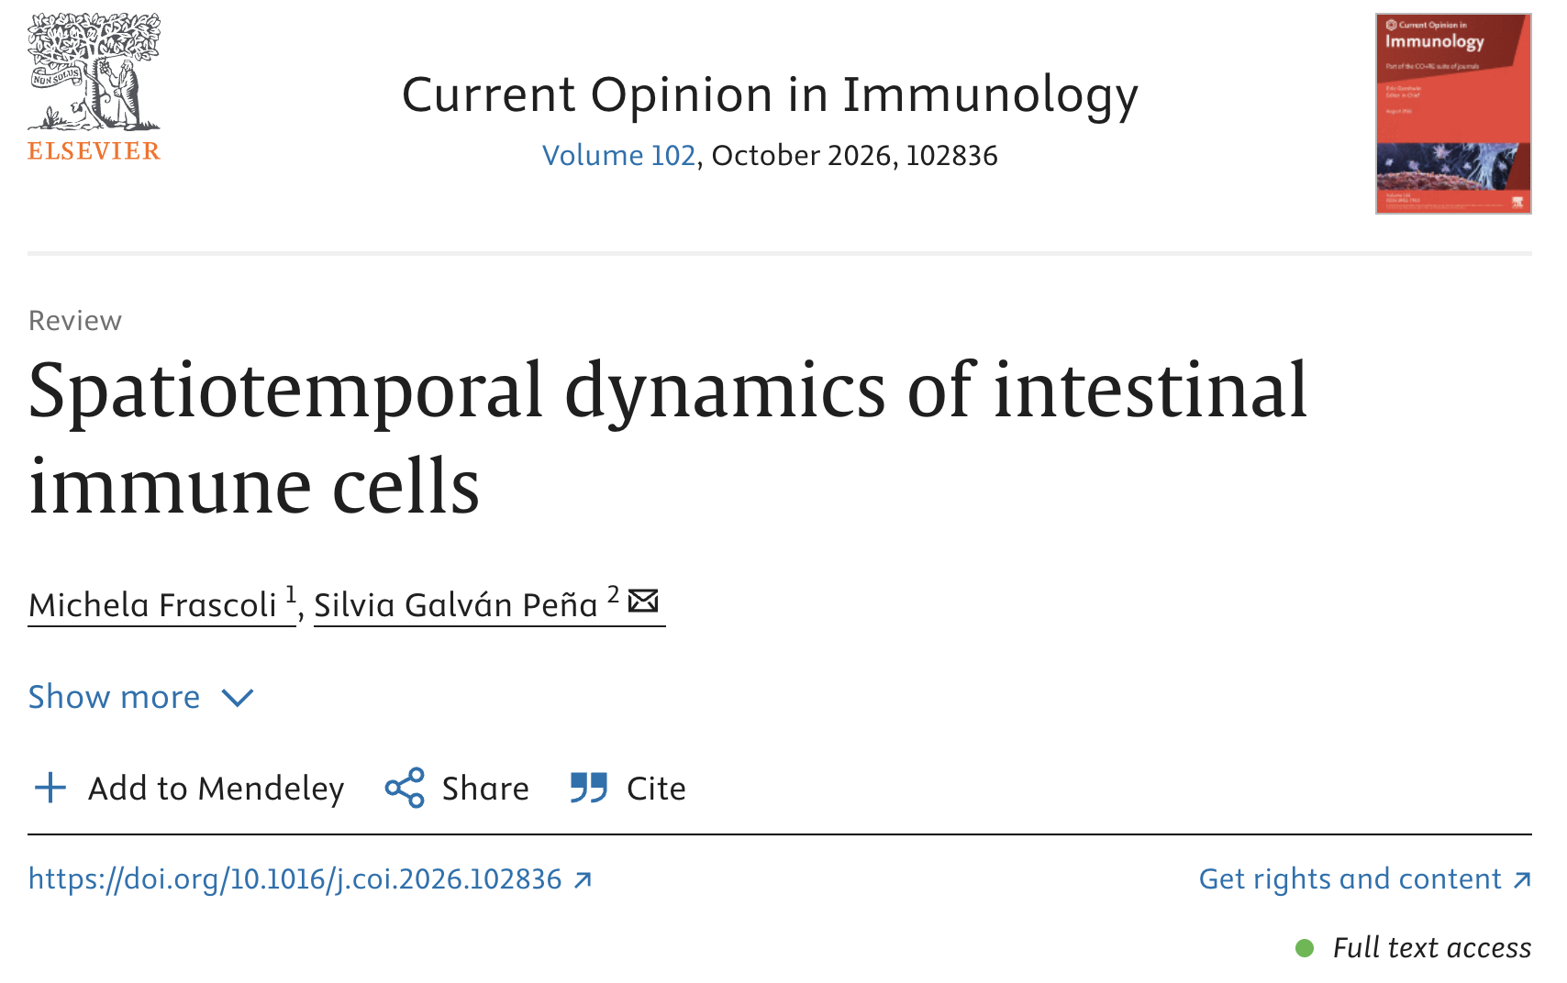
Task: Click the share nodes icon
Action: tap(405, 788)
